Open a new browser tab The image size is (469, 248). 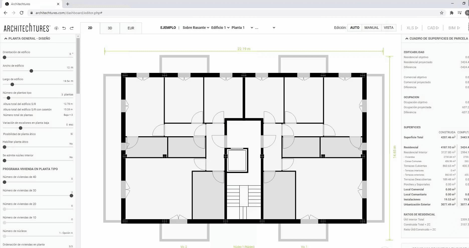(68, 4)
